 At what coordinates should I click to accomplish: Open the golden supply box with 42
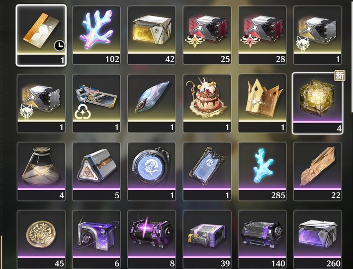pos(152,35)
